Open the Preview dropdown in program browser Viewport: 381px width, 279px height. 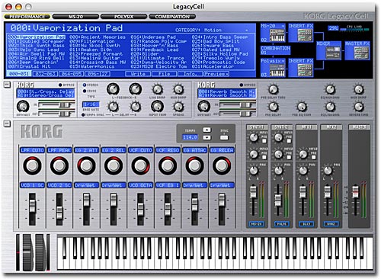[216, 74]
